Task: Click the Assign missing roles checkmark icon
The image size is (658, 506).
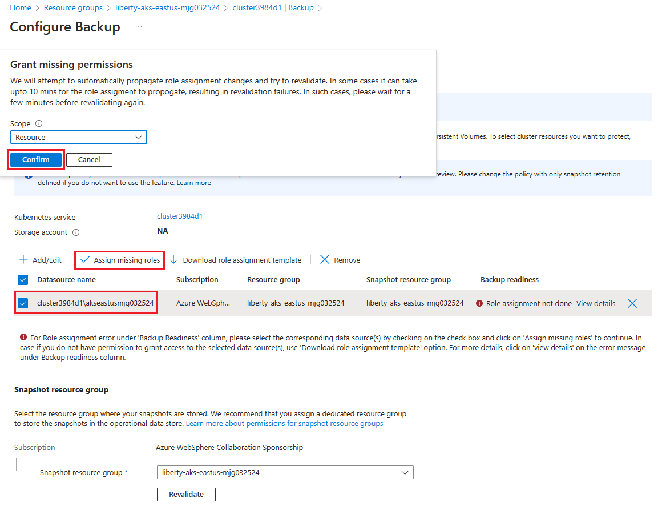Action: coord(85,260)
